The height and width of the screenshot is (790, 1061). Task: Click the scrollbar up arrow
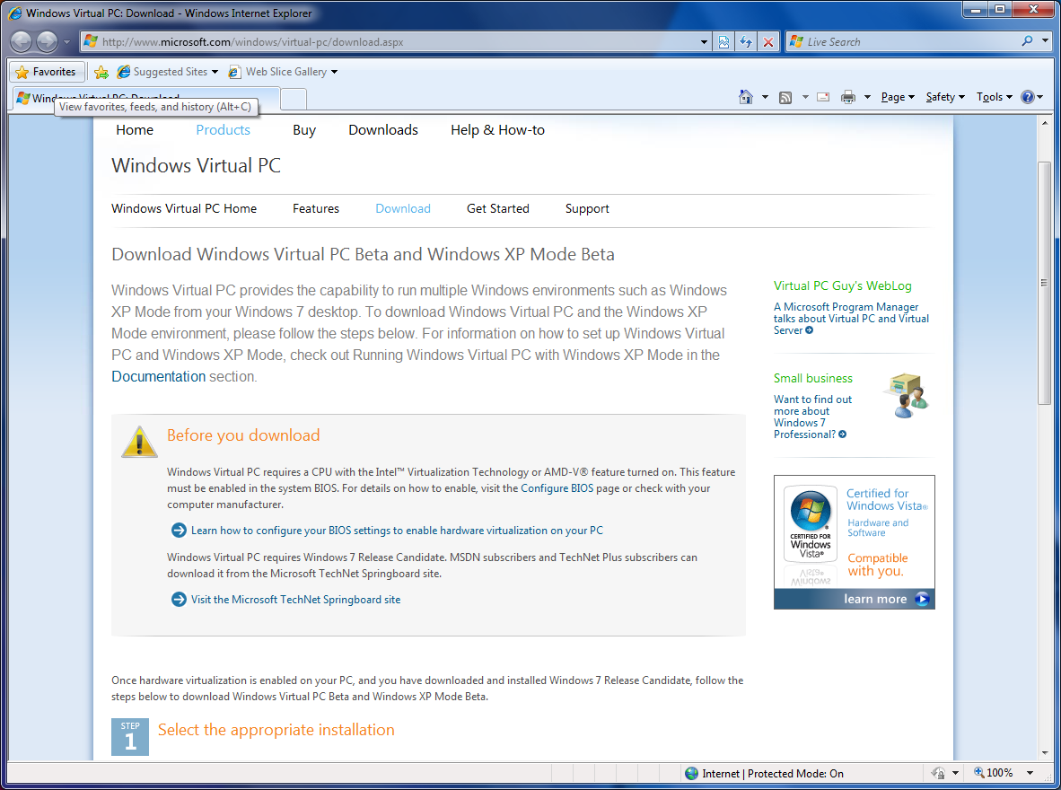pos(1044,123)
